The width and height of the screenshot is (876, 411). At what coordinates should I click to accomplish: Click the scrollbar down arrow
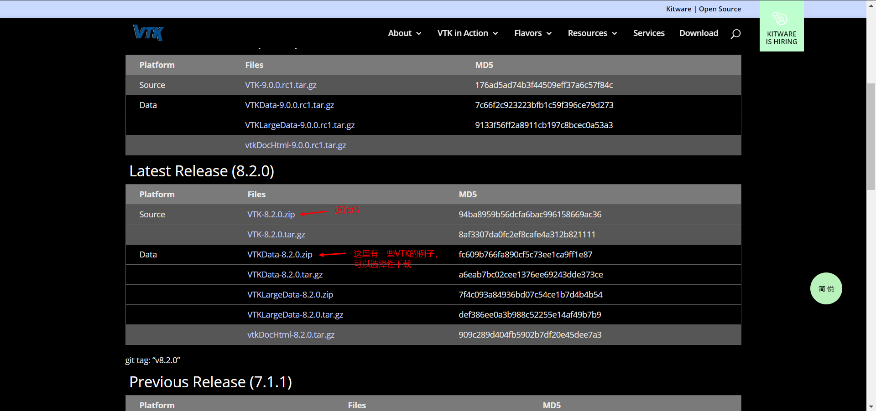[x=871, y=407]
